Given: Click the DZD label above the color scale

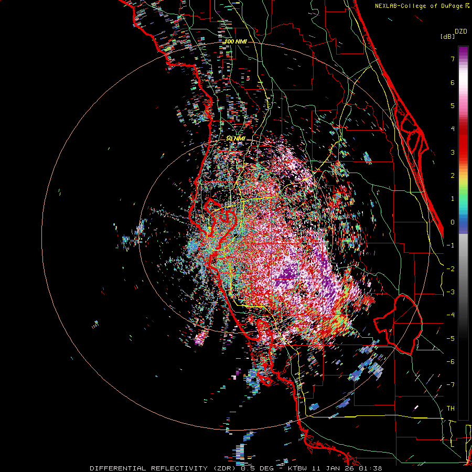Looking at the screenshot, I should (461, 31).
